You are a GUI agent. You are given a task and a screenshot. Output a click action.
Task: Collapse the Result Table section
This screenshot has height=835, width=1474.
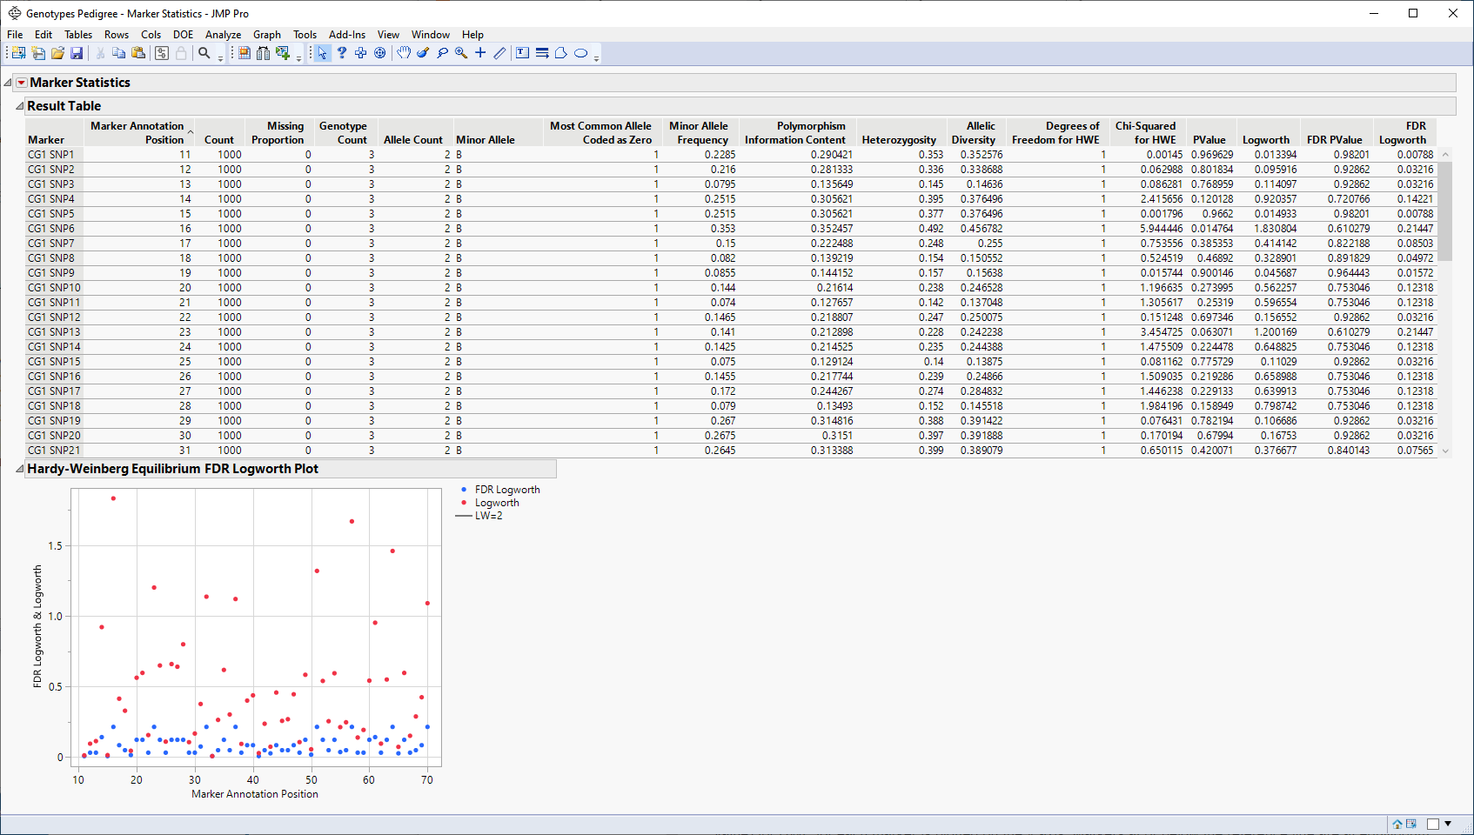pyautogui.click(x=19, y=106)
